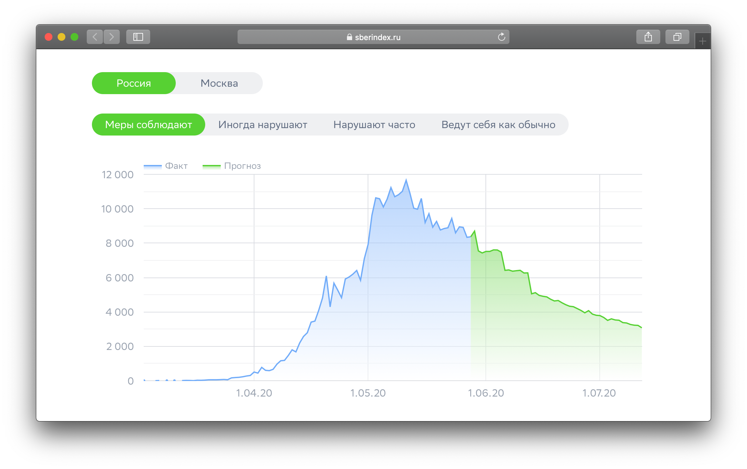747x469 pixels.
Task: Show the tab overview icon
Action: pos(677,37)
